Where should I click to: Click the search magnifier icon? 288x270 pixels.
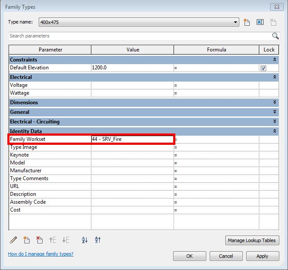pos(275,36)
